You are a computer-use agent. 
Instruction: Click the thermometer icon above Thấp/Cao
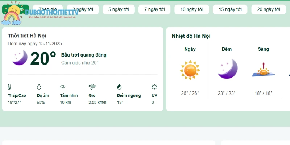9,87
